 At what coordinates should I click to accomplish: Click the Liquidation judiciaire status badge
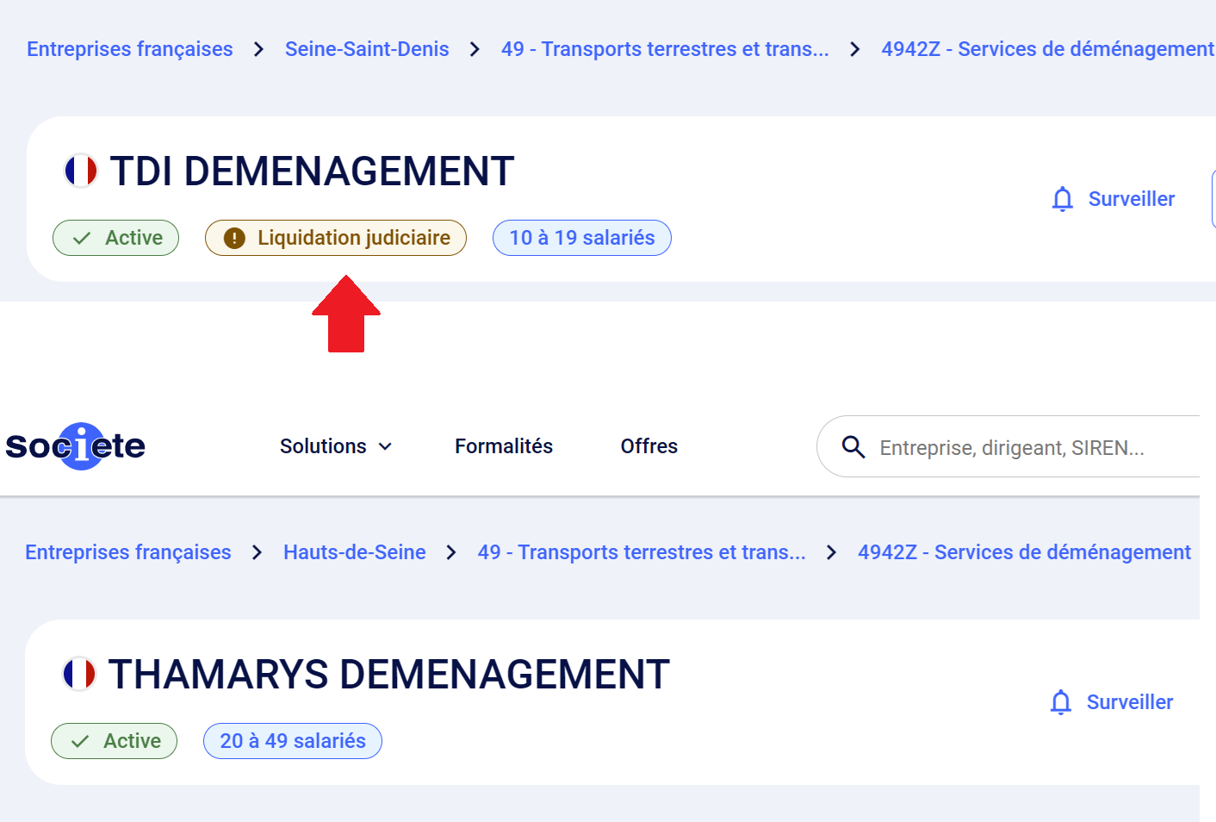coord(336,238)
